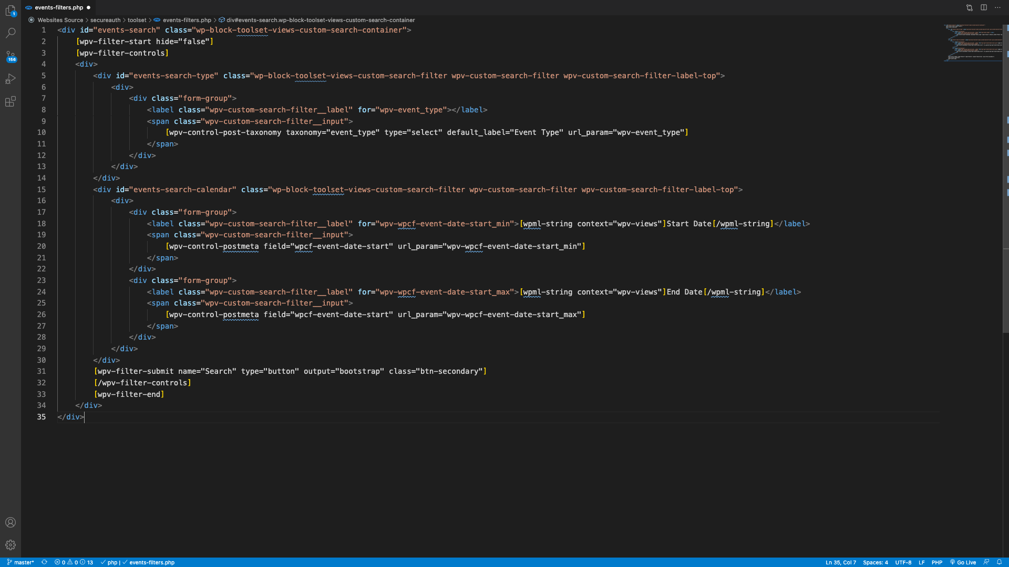Start the Go Live server

[963, 562]
